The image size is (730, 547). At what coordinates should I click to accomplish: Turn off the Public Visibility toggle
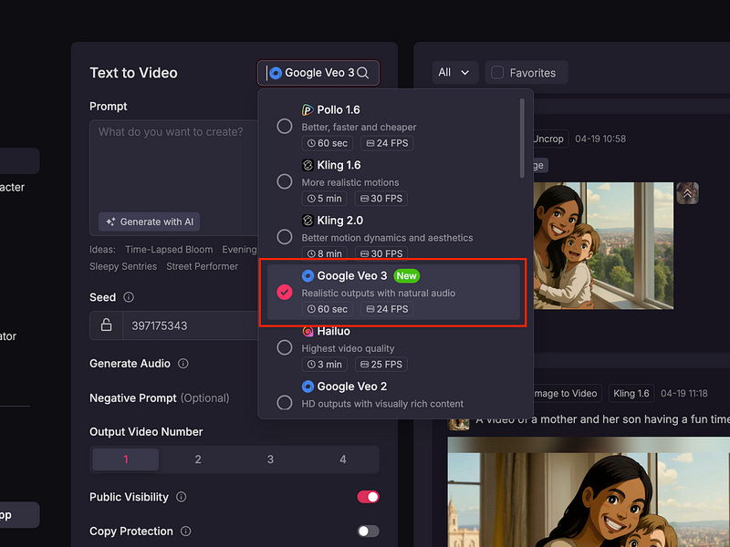[x=369, y=497]
